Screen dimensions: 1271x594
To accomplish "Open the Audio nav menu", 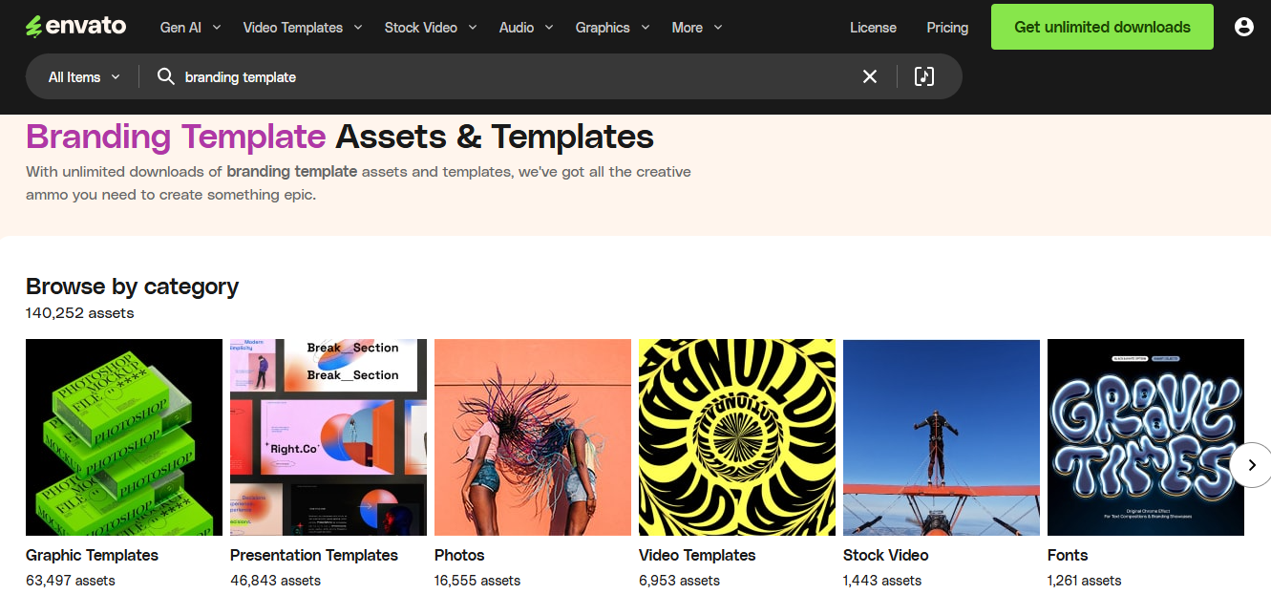I will pos(525,28).
